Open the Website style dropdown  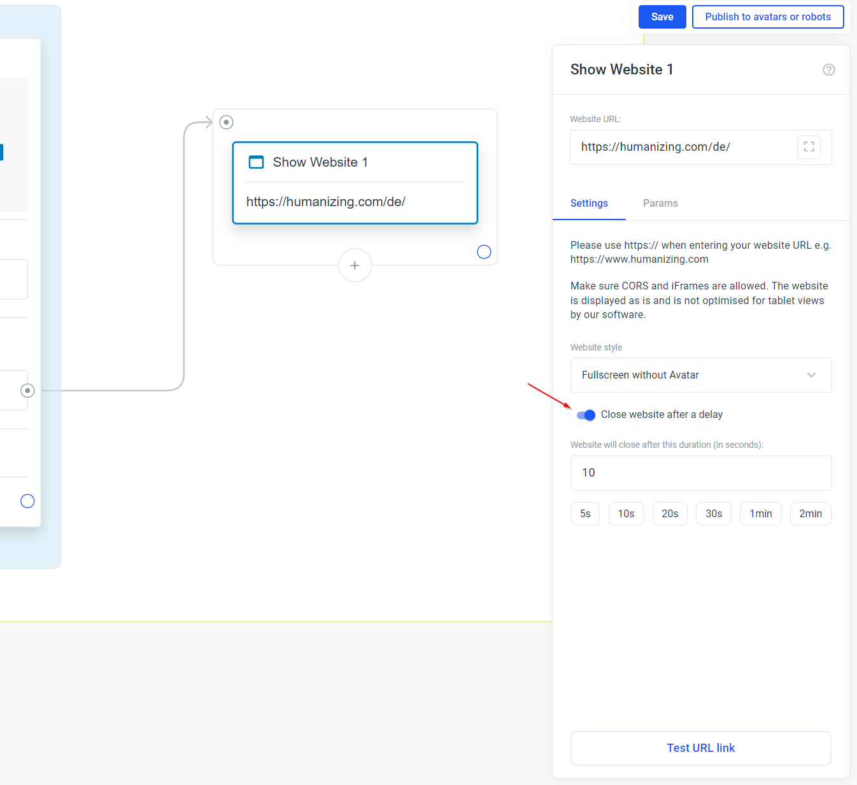click(x=700, y=375)
